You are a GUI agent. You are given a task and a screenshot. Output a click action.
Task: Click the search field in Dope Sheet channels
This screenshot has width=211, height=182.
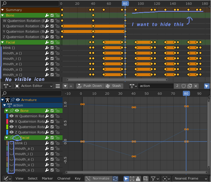(x=30, y=3)
